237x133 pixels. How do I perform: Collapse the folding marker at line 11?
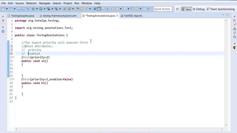[14, 57]
